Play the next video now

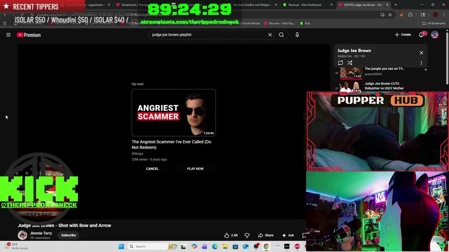point(195,169)
